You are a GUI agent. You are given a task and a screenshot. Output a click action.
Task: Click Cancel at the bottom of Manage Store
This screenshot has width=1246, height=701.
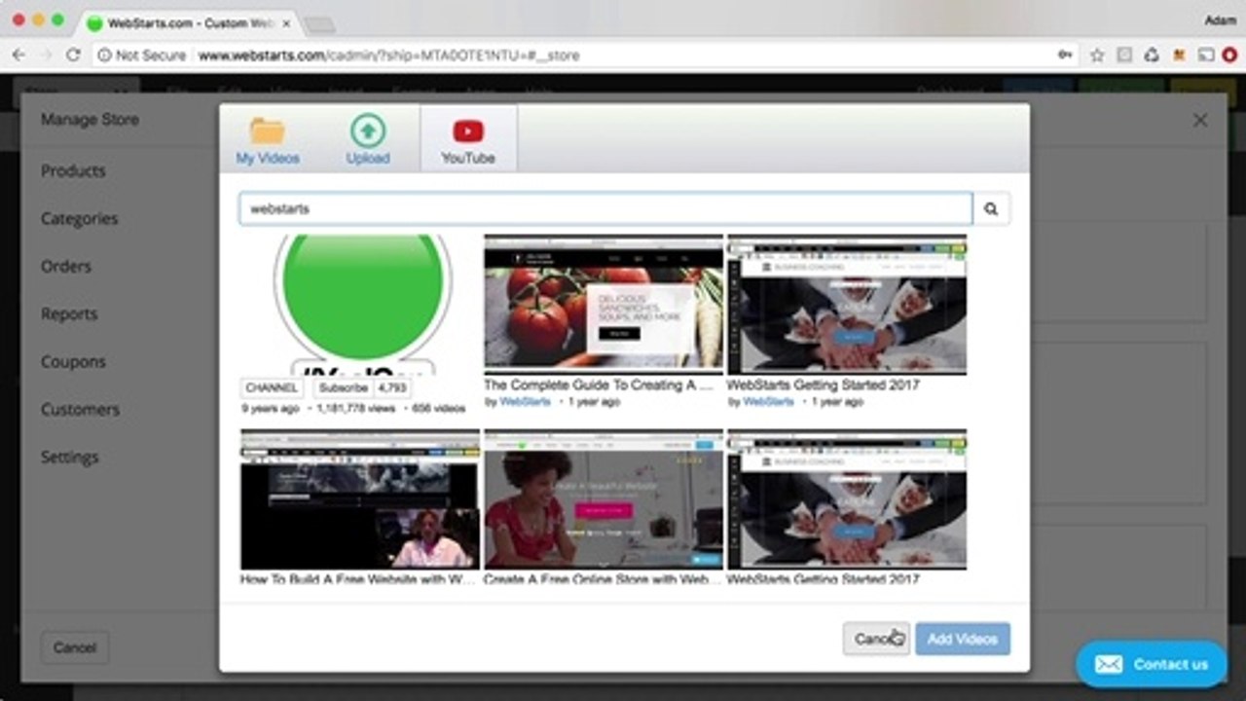[x=75, y=647]
